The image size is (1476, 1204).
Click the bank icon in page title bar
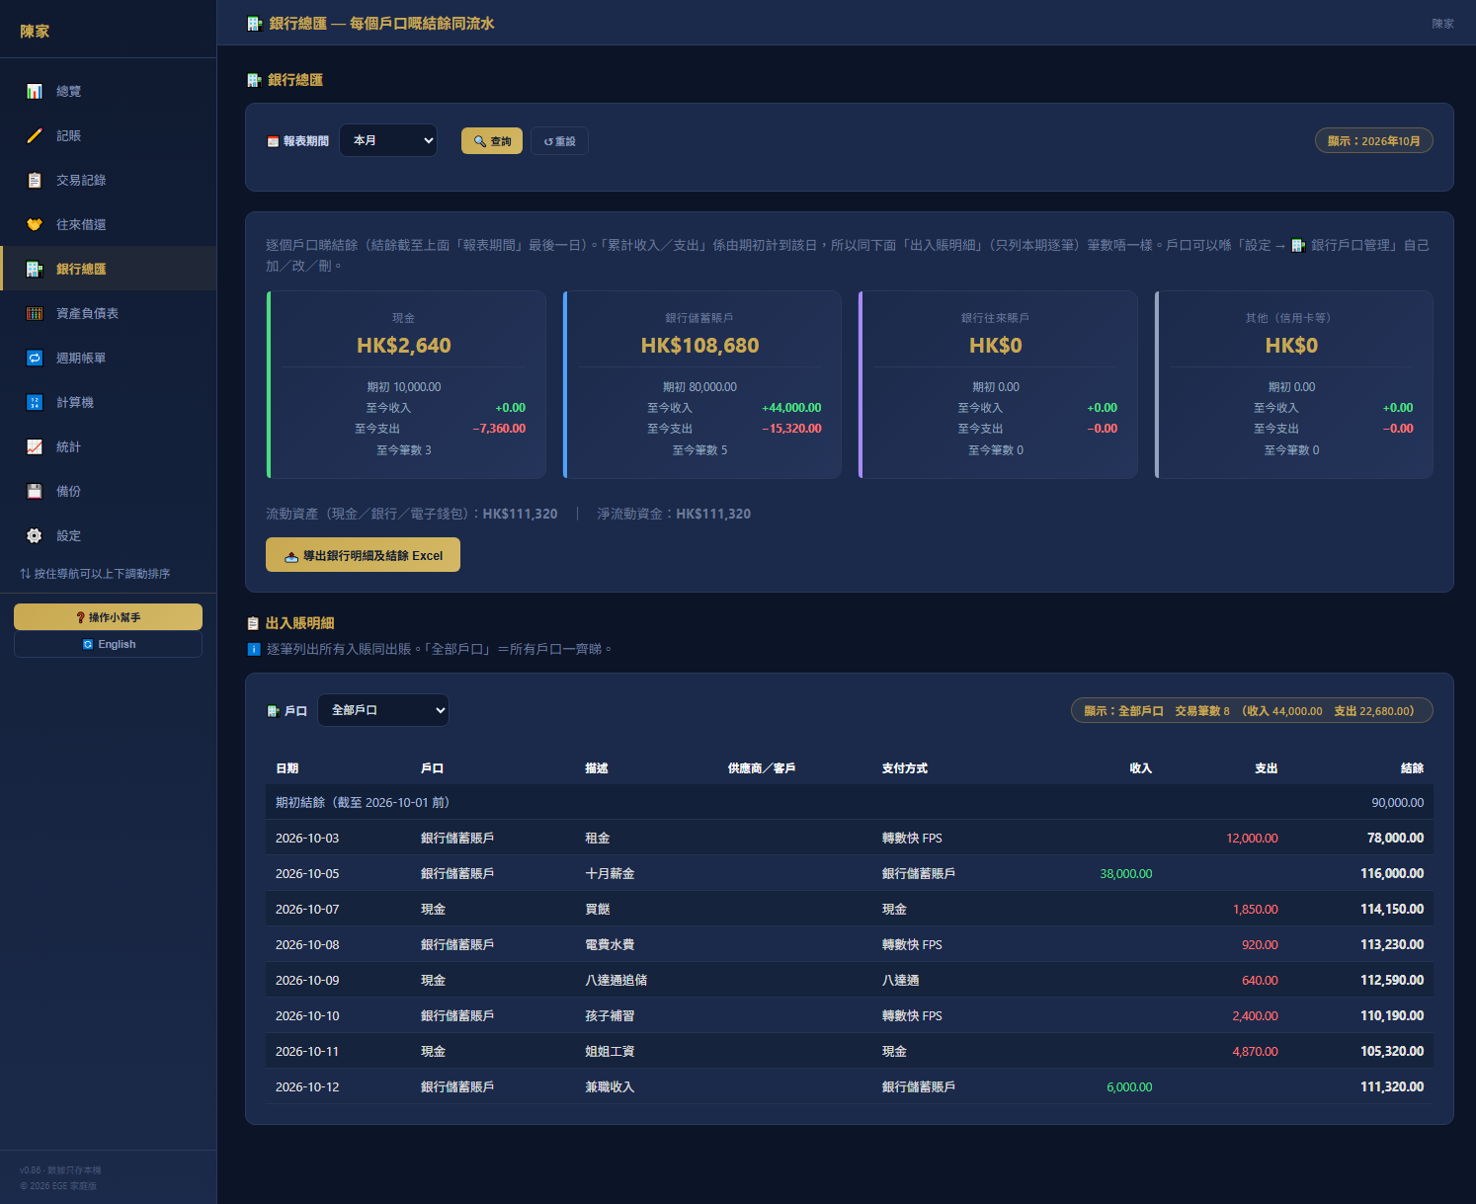pos(255,23)
